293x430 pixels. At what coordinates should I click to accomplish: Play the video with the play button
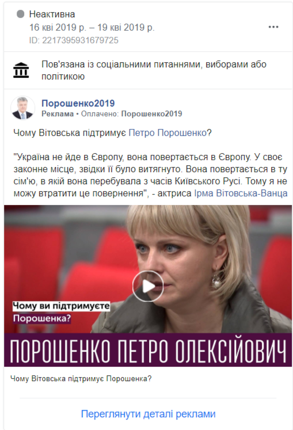pyautogui.click(x=148, y=286)
